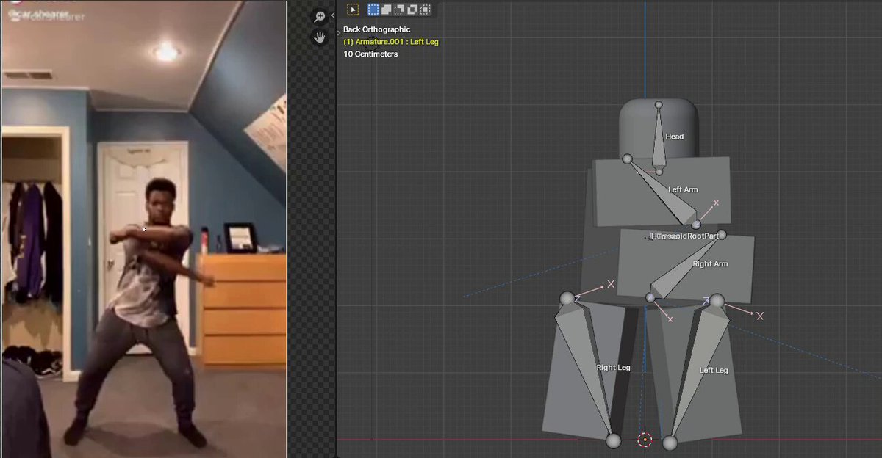This screenshot has width=882, height=458.
Task: Enable Set New Selection mode
Action: (373, 10)
